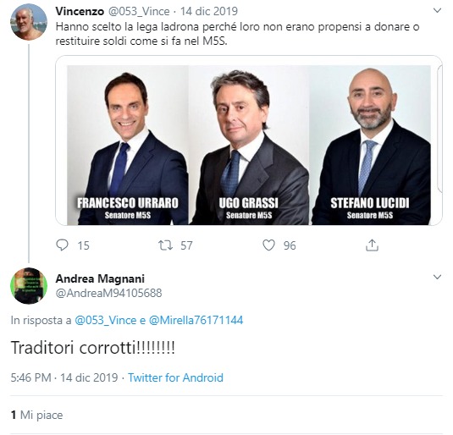View the 1 Mi piace likes list

pyautogui.click(x=36, y=415)
